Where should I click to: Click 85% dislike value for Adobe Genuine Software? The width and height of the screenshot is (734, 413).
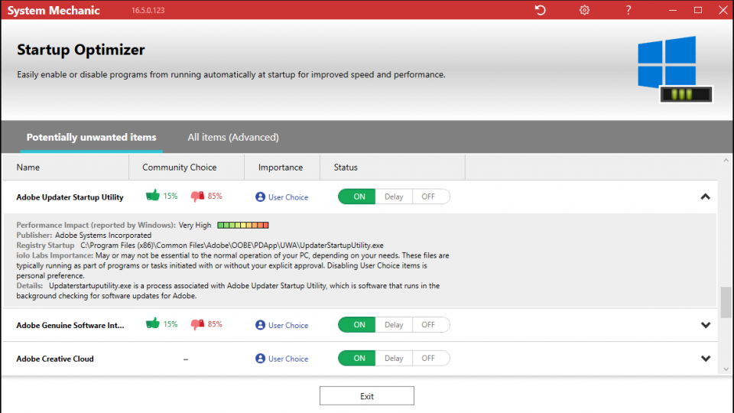pos(215,324)
